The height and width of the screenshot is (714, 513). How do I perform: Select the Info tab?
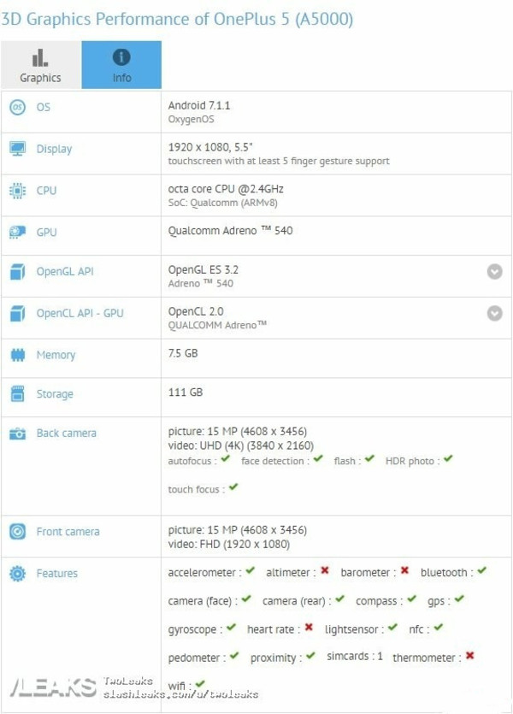coord(121,65)
